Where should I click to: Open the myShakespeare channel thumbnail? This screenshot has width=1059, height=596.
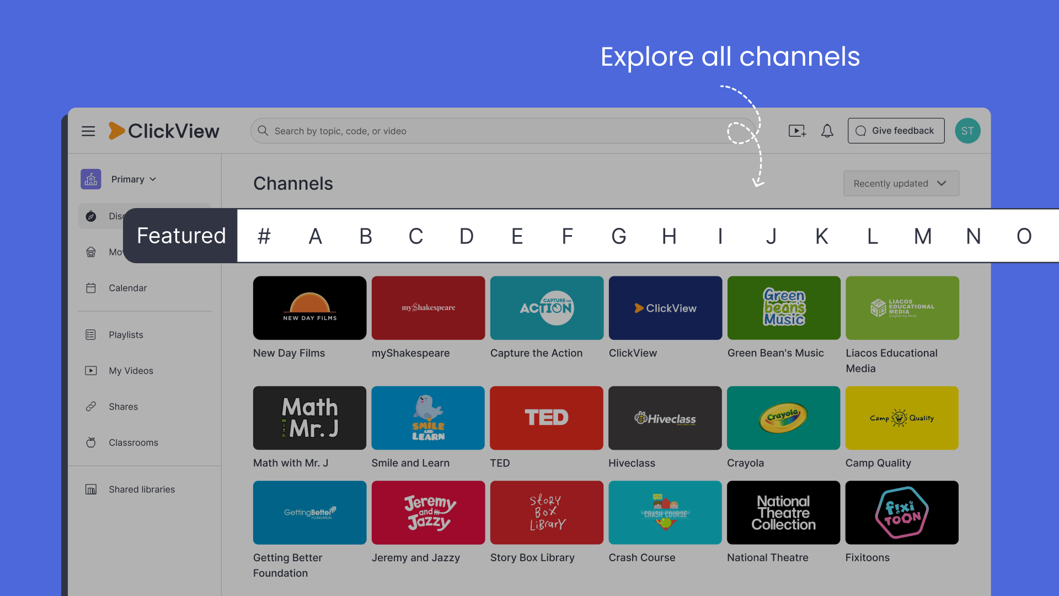click(x=428, y=308)
